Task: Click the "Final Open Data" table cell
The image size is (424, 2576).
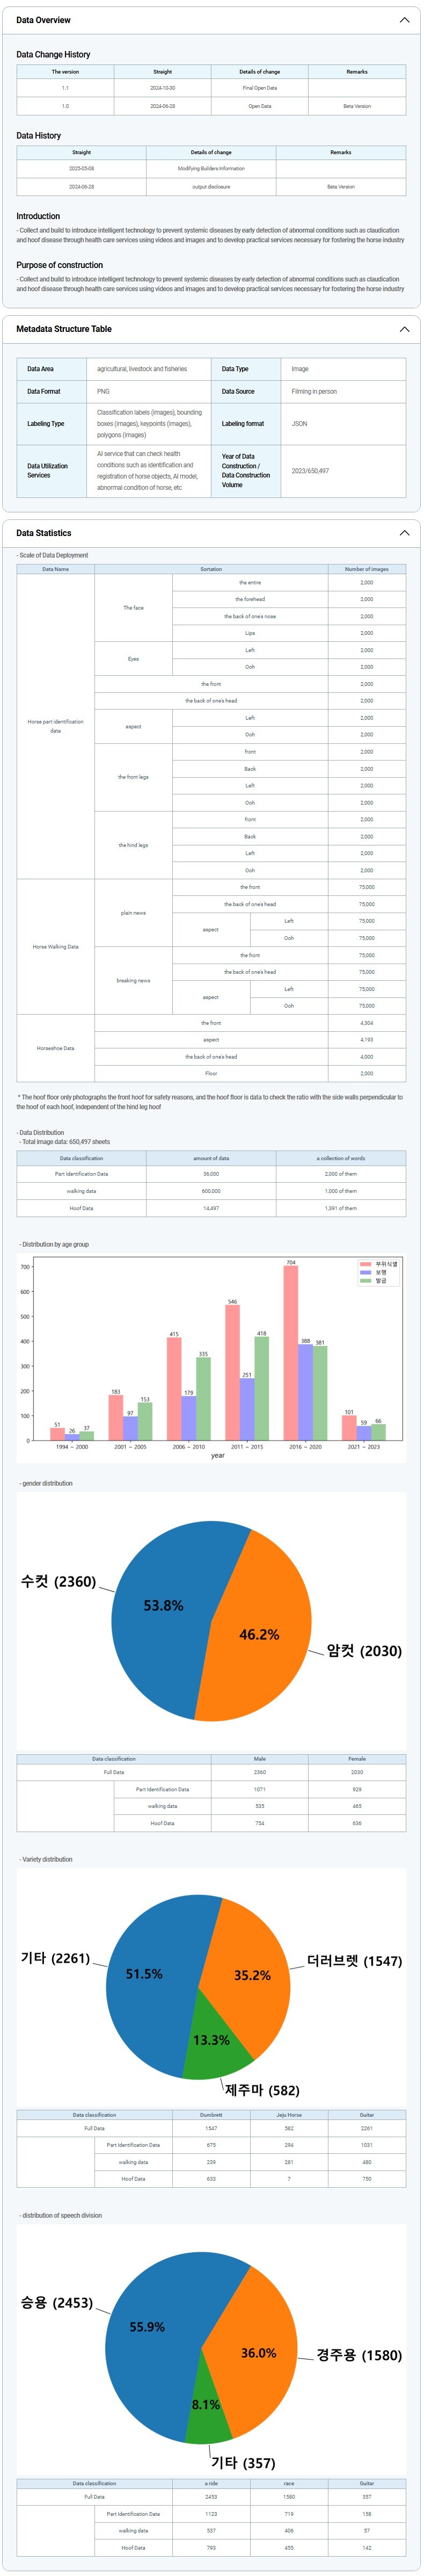Action: click(260, 88)
